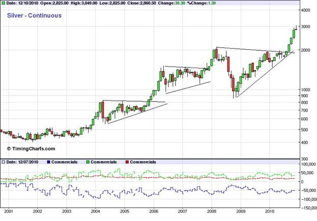
Task: Click the 2004 year label on time axis
Action: 96,211
